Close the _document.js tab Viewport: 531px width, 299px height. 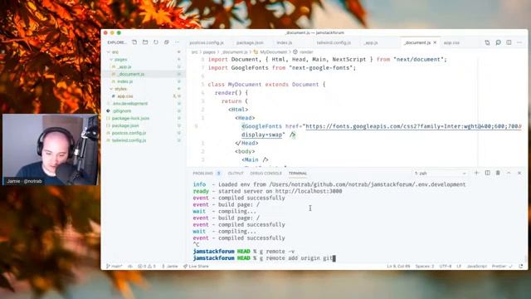point(435,42)
